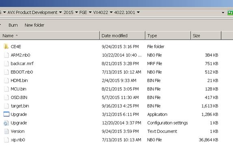This screenshot has width=233, height=153.
Task: Select the MCU.bin file name
Action: 18,89
